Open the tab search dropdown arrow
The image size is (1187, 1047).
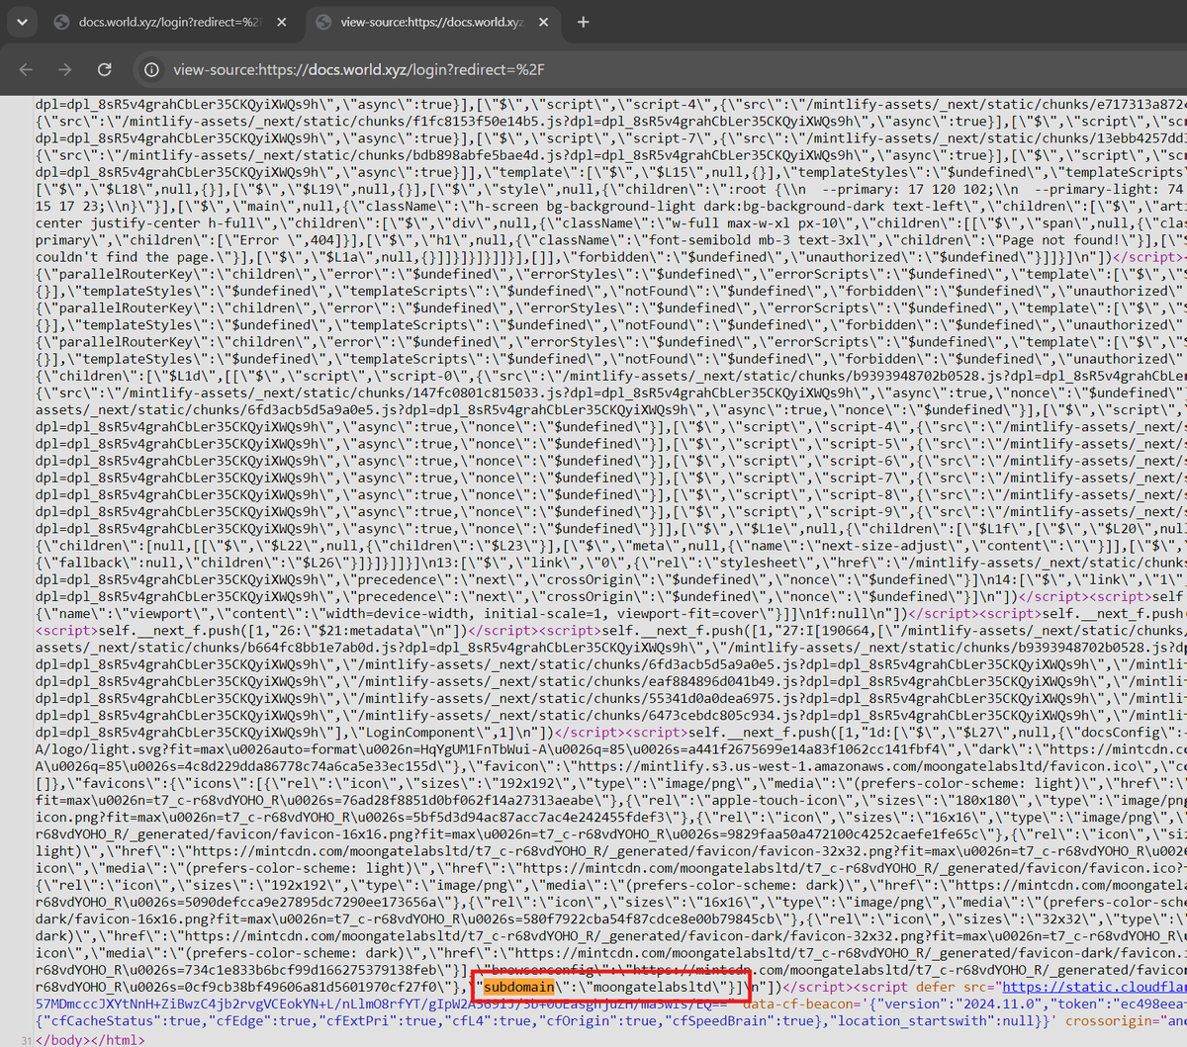tap(22, 22)
